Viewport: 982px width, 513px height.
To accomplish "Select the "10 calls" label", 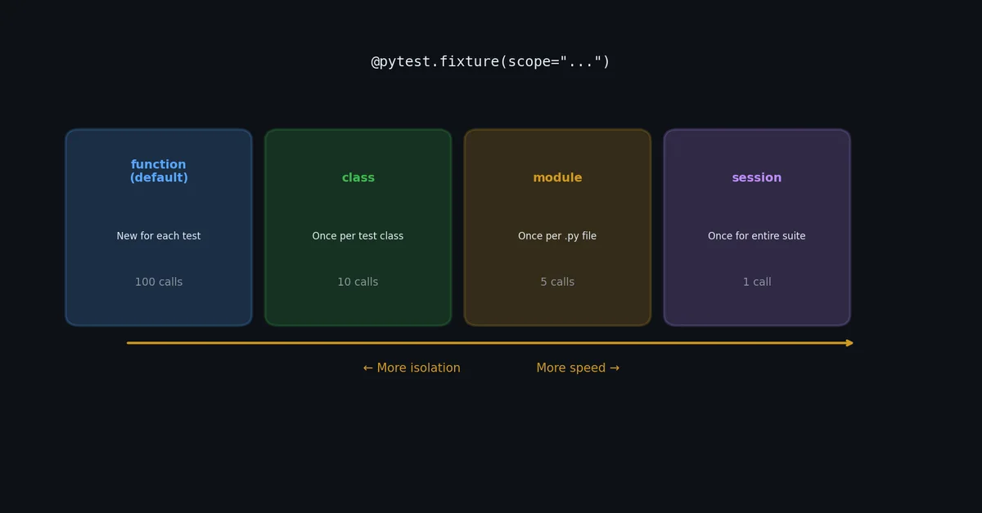I will click(x=358, y=282).
